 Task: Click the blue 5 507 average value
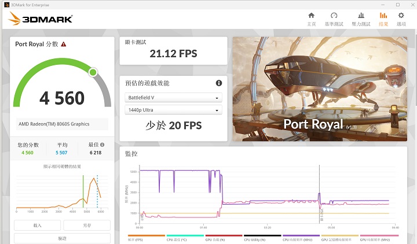point(61,153)
